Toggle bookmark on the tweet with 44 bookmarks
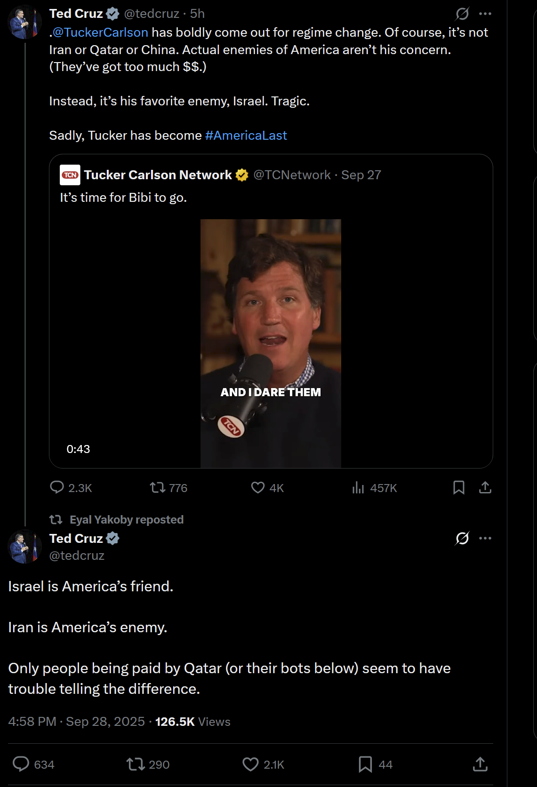The image size is (537, 787). click(x=365, y=764)
